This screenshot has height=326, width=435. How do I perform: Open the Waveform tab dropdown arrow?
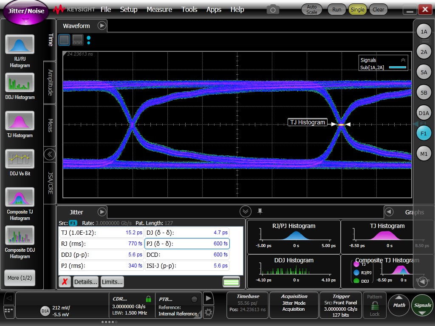tap(102, 26)
